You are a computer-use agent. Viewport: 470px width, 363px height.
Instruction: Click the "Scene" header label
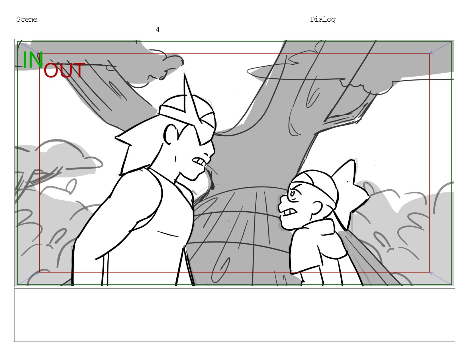click(27, 19)
